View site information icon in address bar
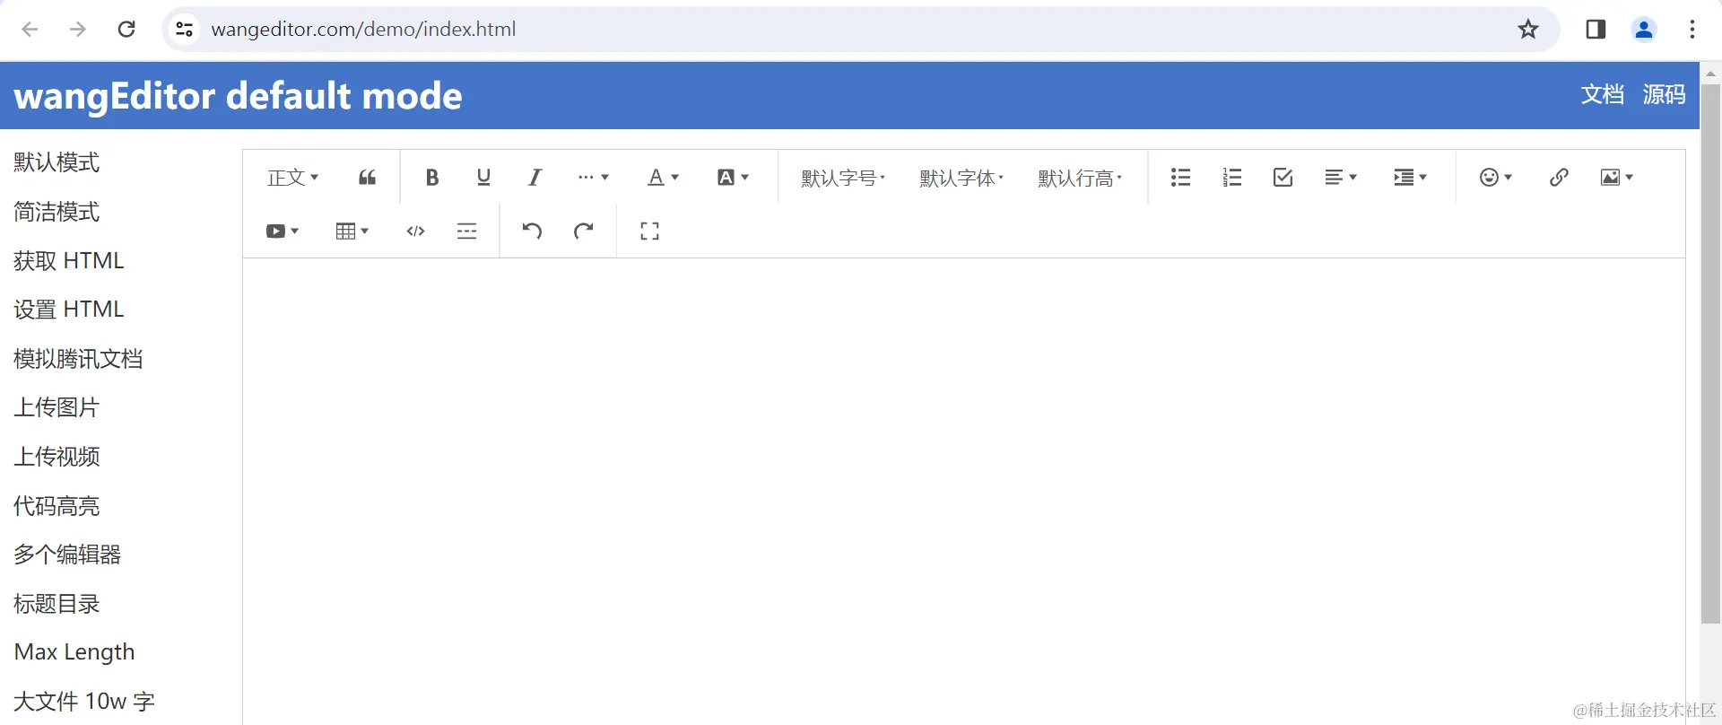Screen dimensions: 1722x725 click(x=184, y=30)
